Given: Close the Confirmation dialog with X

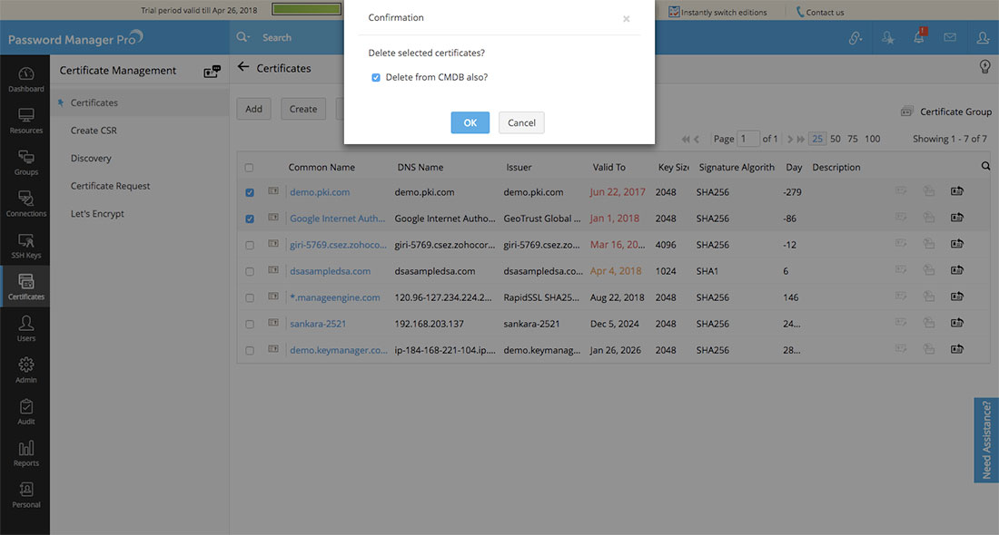Looking at the screenshot, I should click(627, 19).
